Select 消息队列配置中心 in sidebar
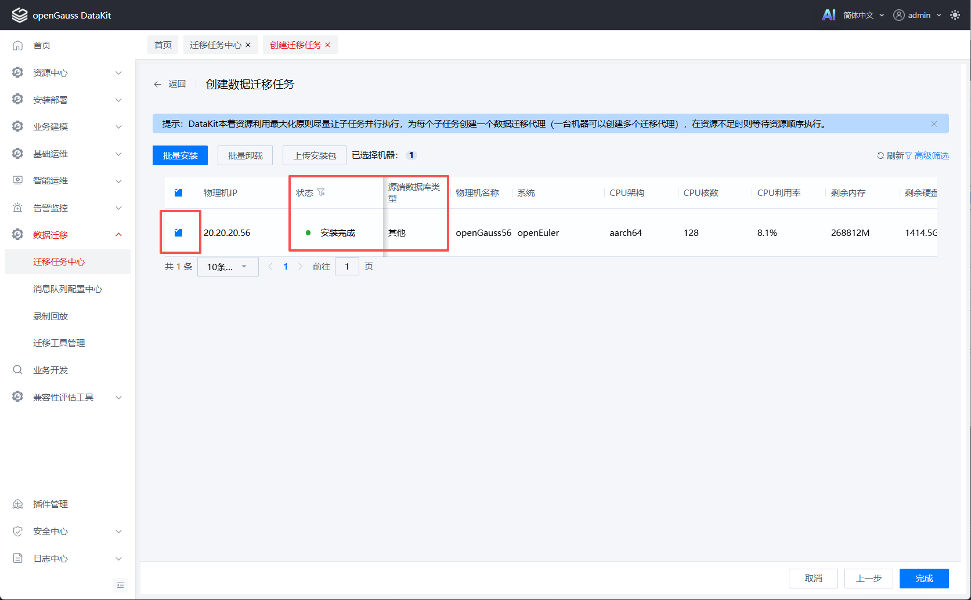 [67, 289]
